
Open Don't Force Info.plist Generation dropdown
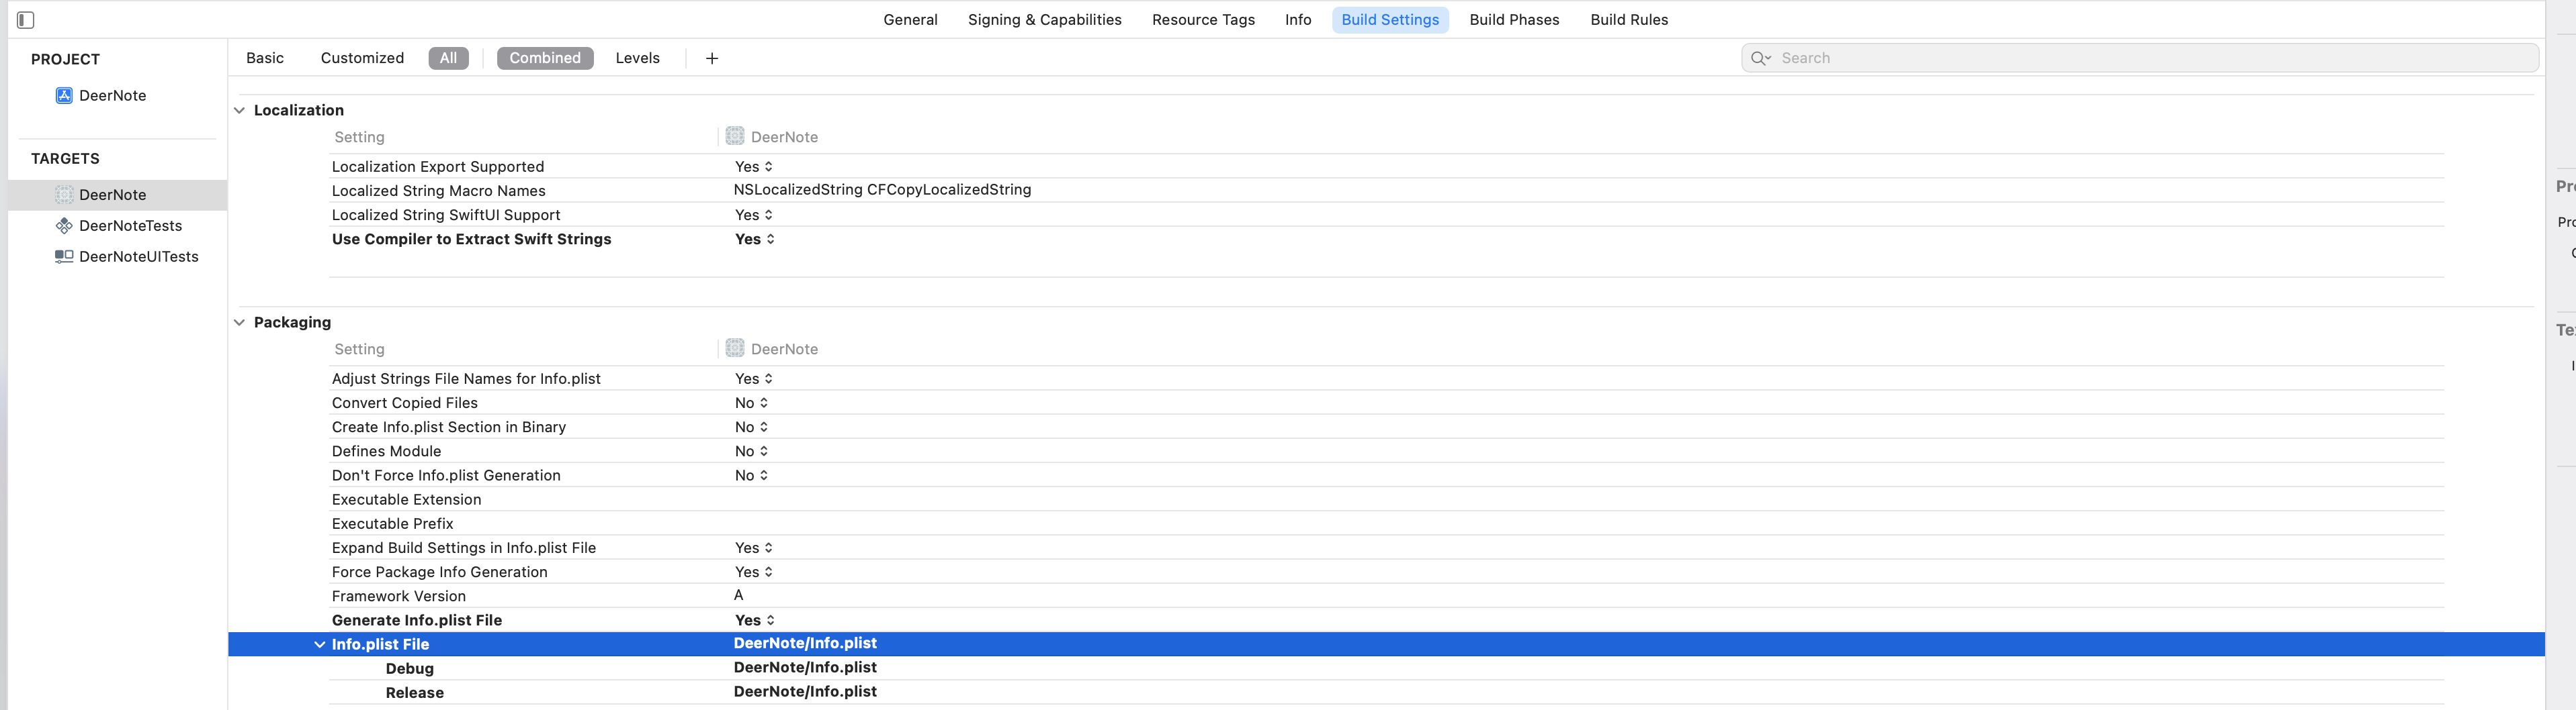[751, 475]
